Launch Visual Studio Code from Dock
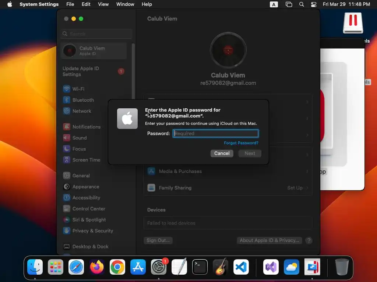 (241, 267)
